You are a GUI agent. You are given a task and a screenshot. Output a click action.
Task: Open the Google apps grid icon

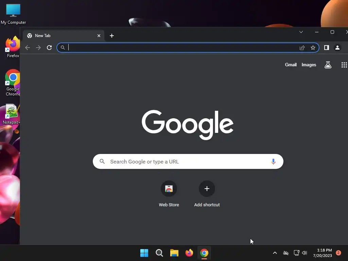pos(344,65)
